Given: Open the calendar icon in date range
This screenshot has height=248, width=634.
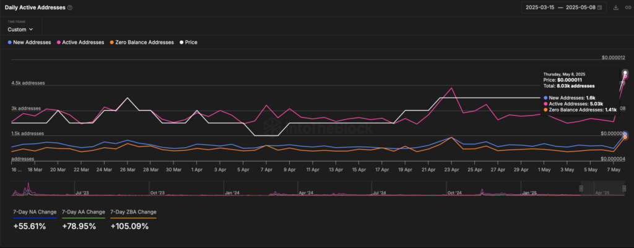Looking at the screenshot, I should (600, 8).
